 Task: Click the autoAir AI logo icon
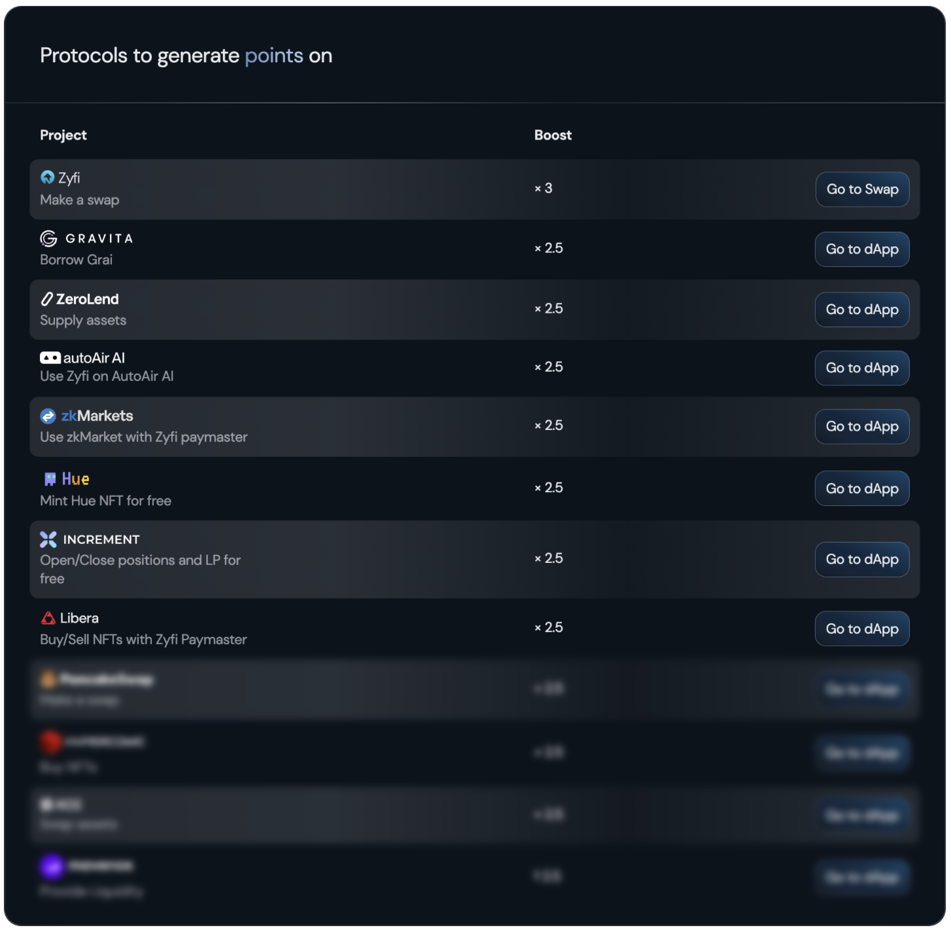(50, 358)
